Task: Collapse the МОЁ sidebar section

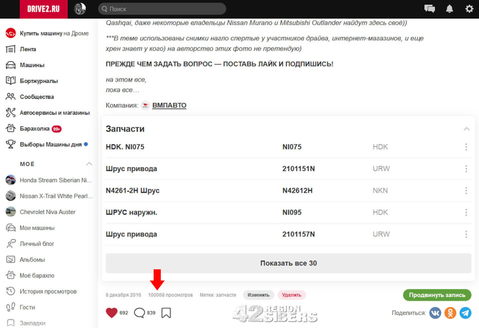Action: pos(89,164)
